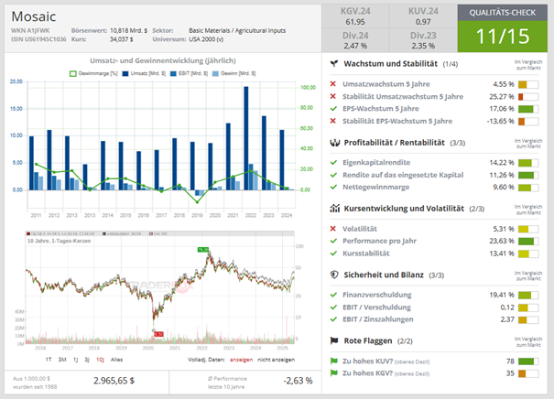Select 'anzeigen' for Volladj. Daten

tap(242, 360)
